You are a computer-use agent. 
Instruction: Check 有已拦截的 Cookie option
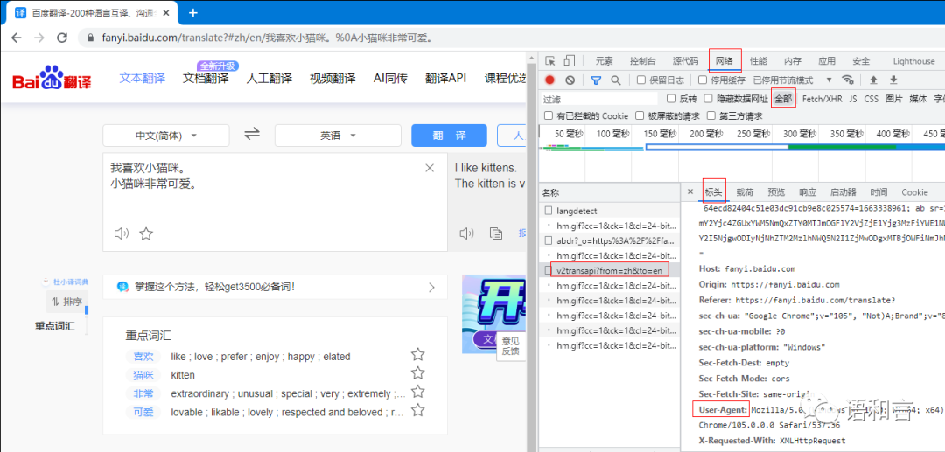coord(549,115)
